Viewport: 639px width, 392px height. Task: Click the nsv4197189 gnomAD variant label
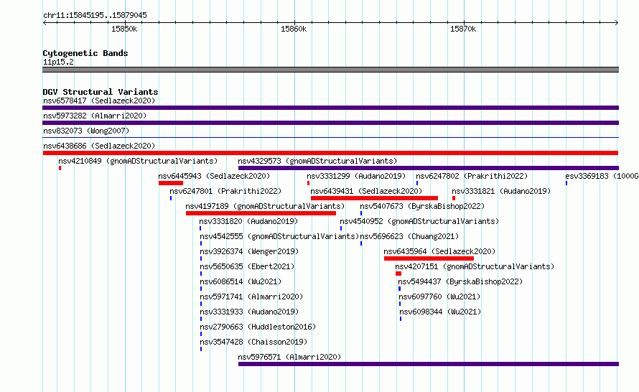[x=265, y=206]
